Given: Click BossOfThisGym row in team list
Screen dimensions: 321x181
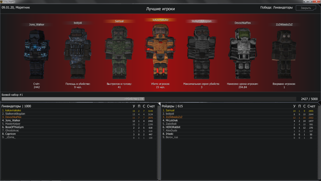Looking at the screenshot, I should click(79, 127).
